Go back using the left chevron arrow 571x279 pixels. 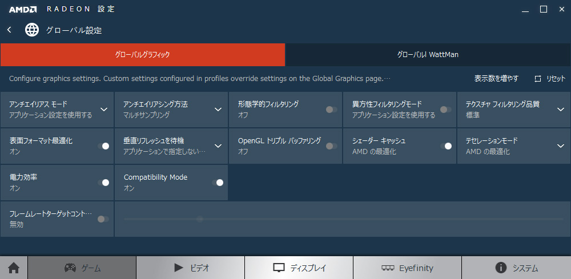tap(10, 30)
